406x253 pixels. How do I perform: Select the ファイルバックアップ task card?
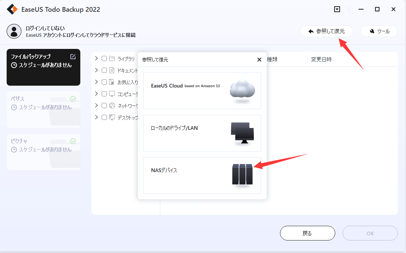(x=43, y=67)
